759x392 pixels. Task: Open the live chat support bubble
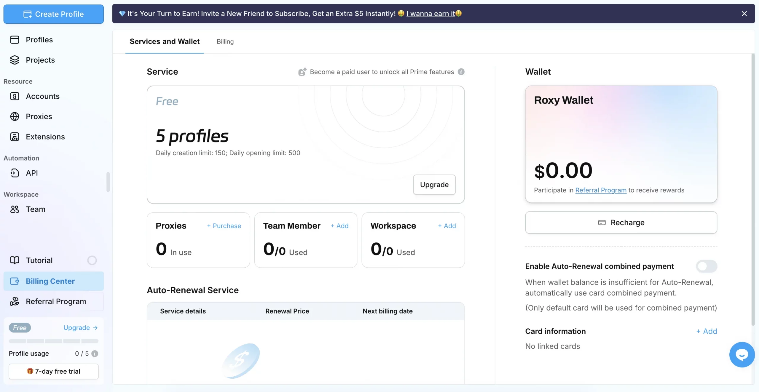click(x=742, y=354)
